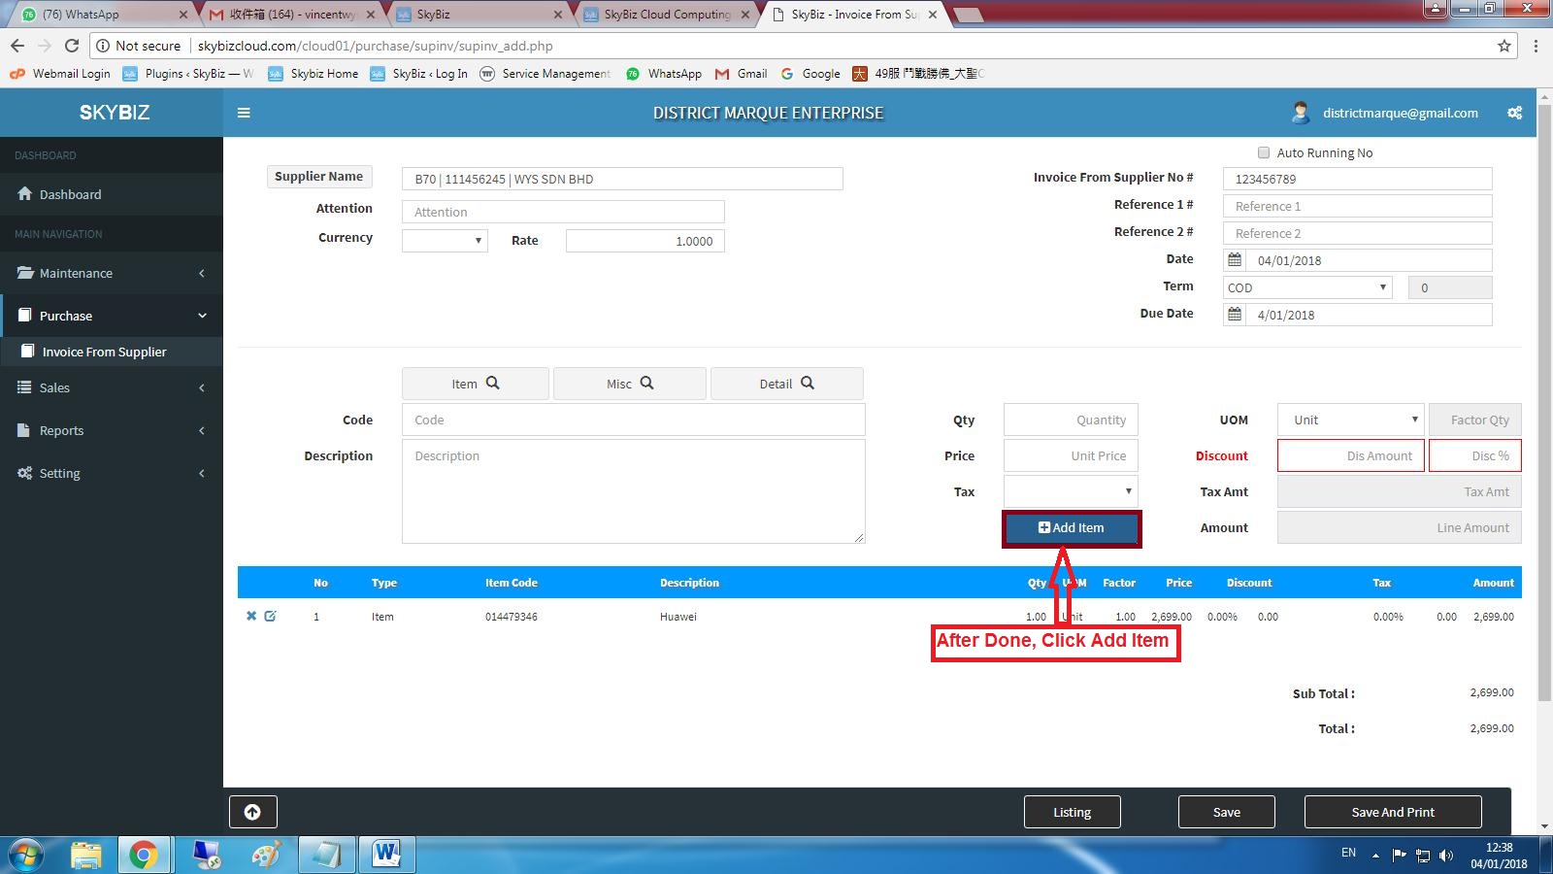Screen dimensions: 1553x874
Task: Switch to the SkyBiz Cloud Computing tab
Action: (667, 15)
